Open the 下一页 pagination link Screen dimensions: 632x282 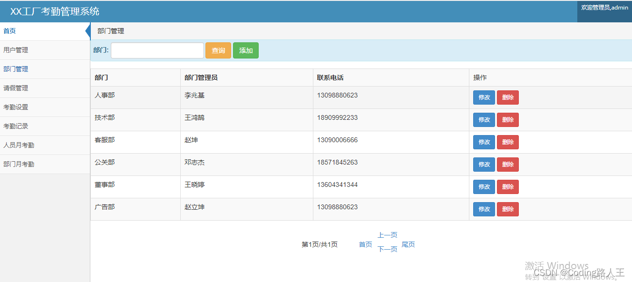[x=387, y=249]
